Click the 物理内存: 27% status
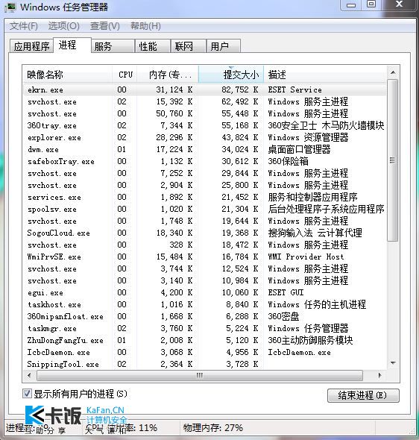The image size is (419, 440). point(213,427)
